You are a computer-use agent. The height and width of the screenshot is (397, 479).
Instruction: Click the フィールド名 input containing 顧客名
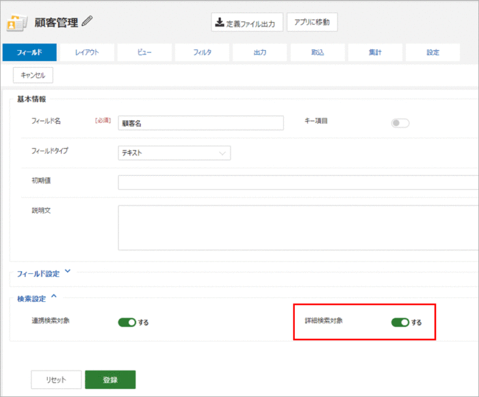tap(200, 123)
